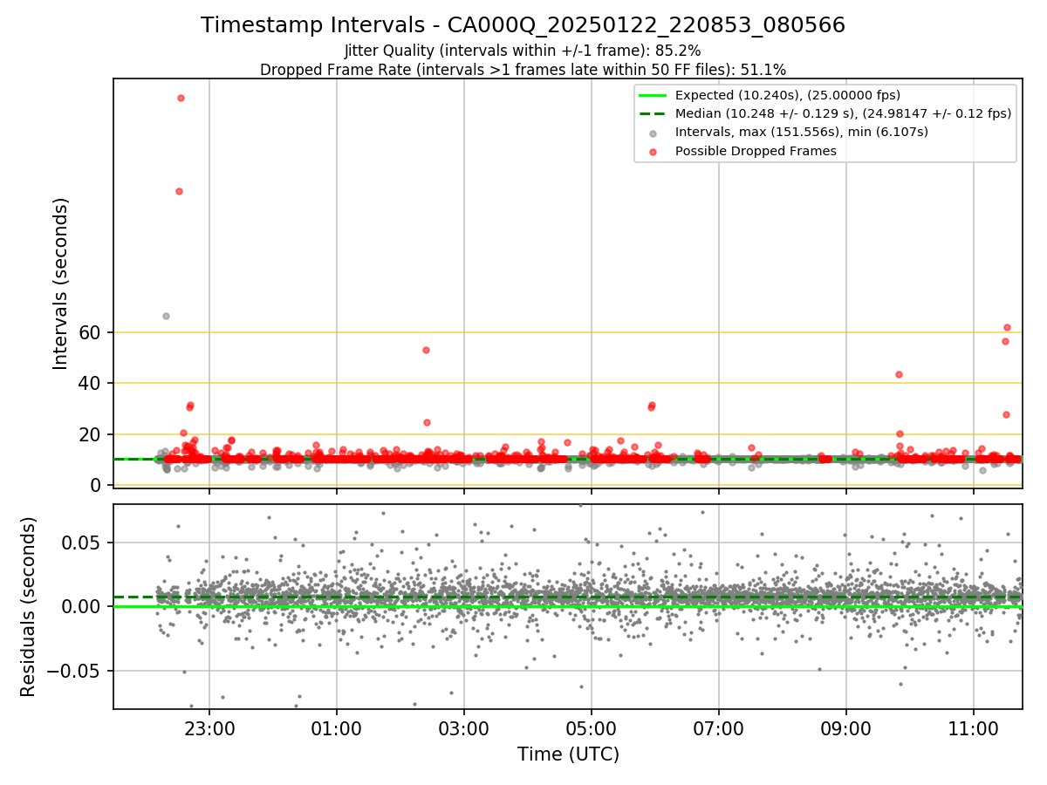Click the 20 interval tick label

92,434
